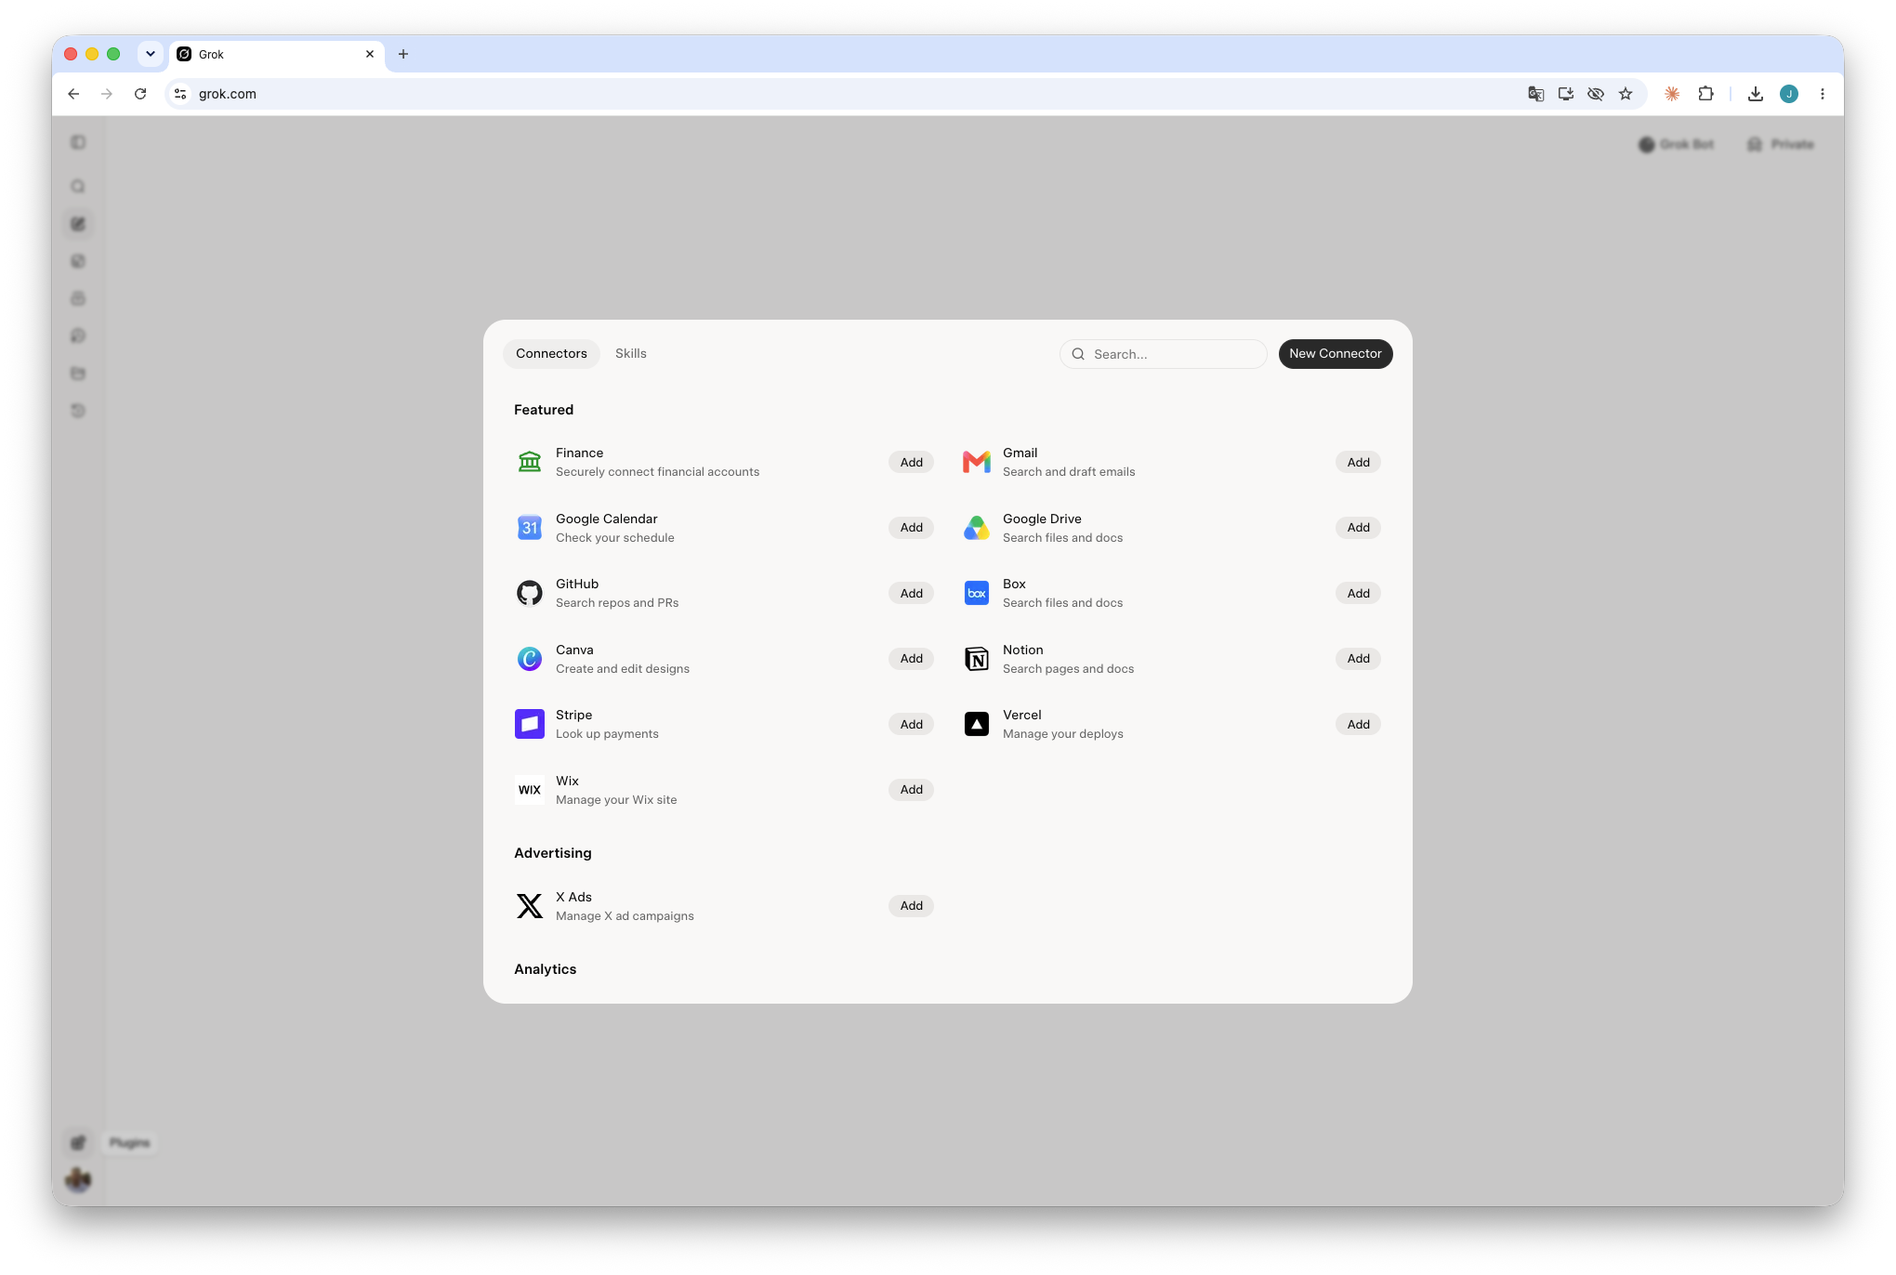Image resolution: width=1896 pixels, height=1275 pixels.
Task: Click the Advertising section heading
Action: point(553,853)
